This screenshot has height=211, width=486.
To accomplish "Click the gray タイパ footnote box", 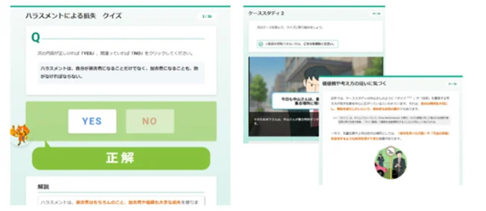I will [391, 120].
